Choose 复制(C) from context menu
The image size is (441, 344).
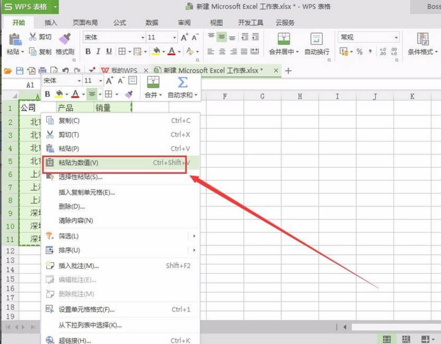pos(121,121)
